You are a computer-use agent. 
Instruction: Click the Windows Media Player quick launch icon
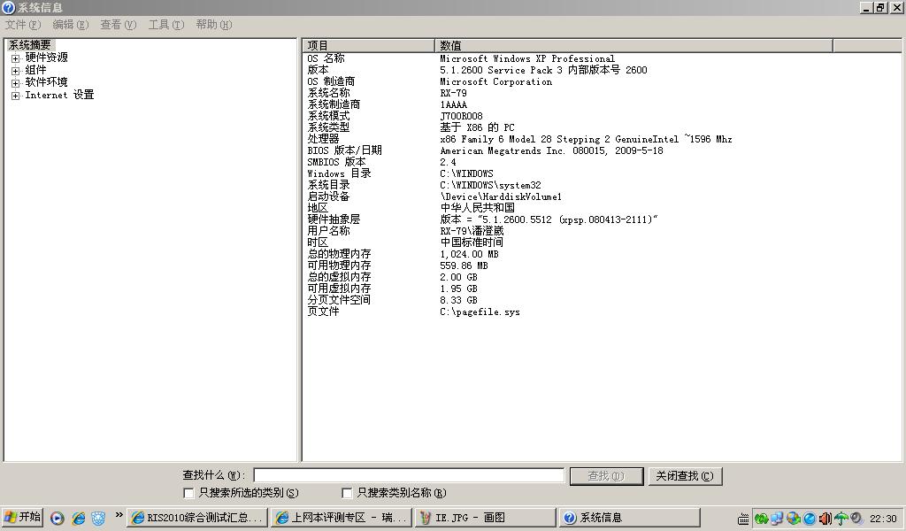pyautogui.click(x=57, y=518)
